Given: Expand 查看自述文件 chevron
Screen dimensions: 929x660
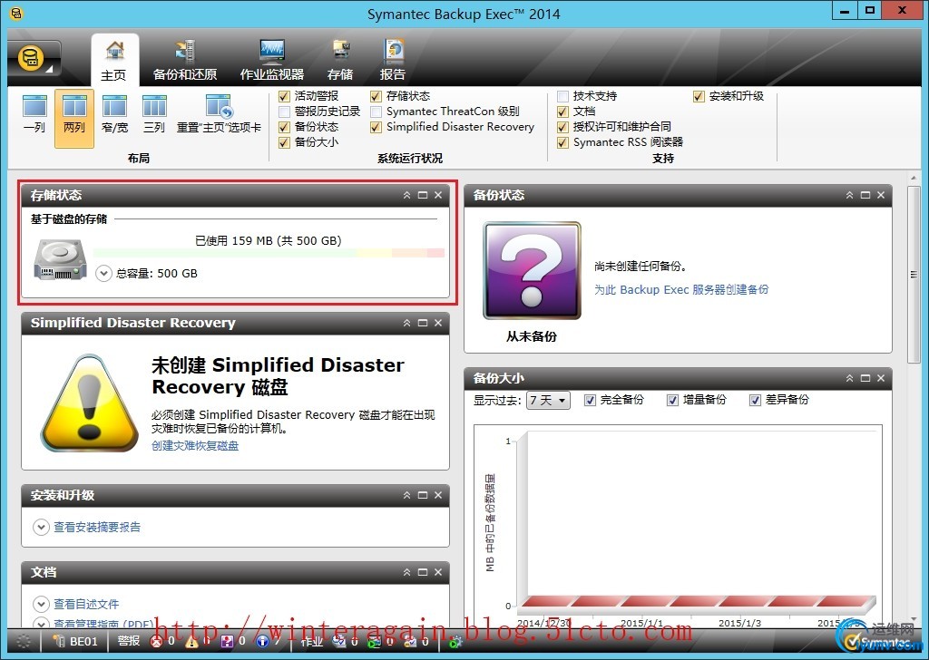Looking at the screenshot, I should [x=41, y=604].
